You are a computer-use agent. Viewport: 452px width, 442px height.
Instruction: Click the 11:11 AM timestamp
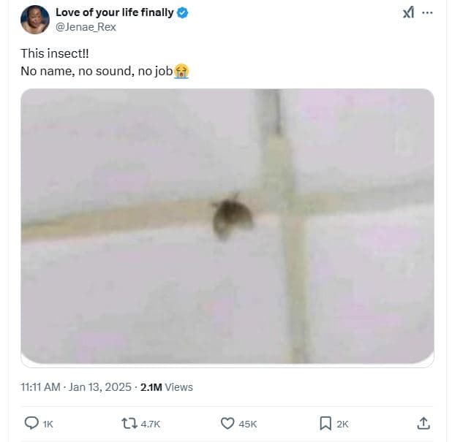coord(40,387)
